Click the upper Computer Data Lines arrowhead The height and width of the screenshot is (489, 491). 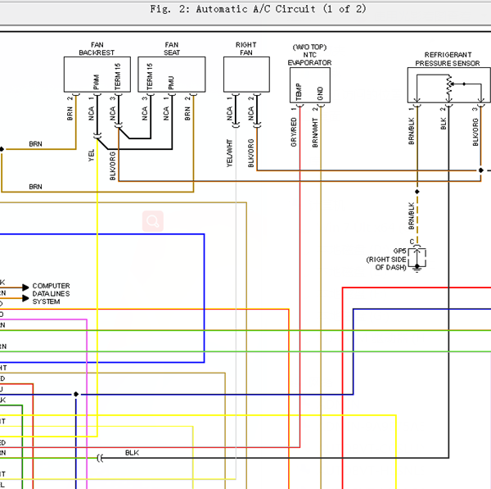click(25, 288)
